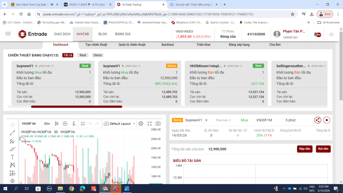Switch chart to fullscreen mode
343x193 pixels.
click(x=150, y=124)
